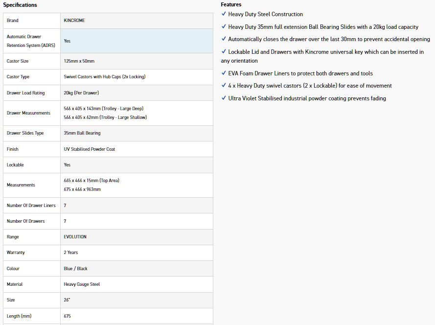The height and width of the screenshot is (325, 435).
Task: Select the Features heading
Action: pyautogui.click(x=231, y=4)
